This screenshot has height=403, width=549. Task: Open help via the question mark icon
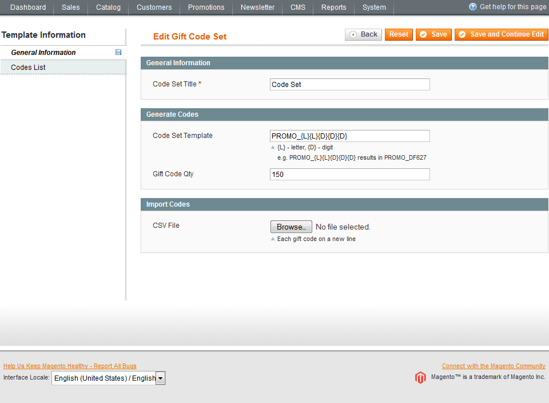point(472,7)
